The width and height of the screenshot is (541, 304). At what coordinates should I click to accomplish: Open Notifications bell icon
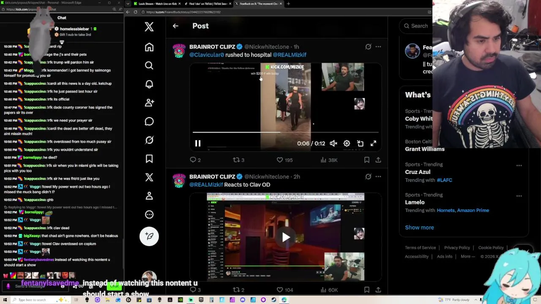coord(149,84)
